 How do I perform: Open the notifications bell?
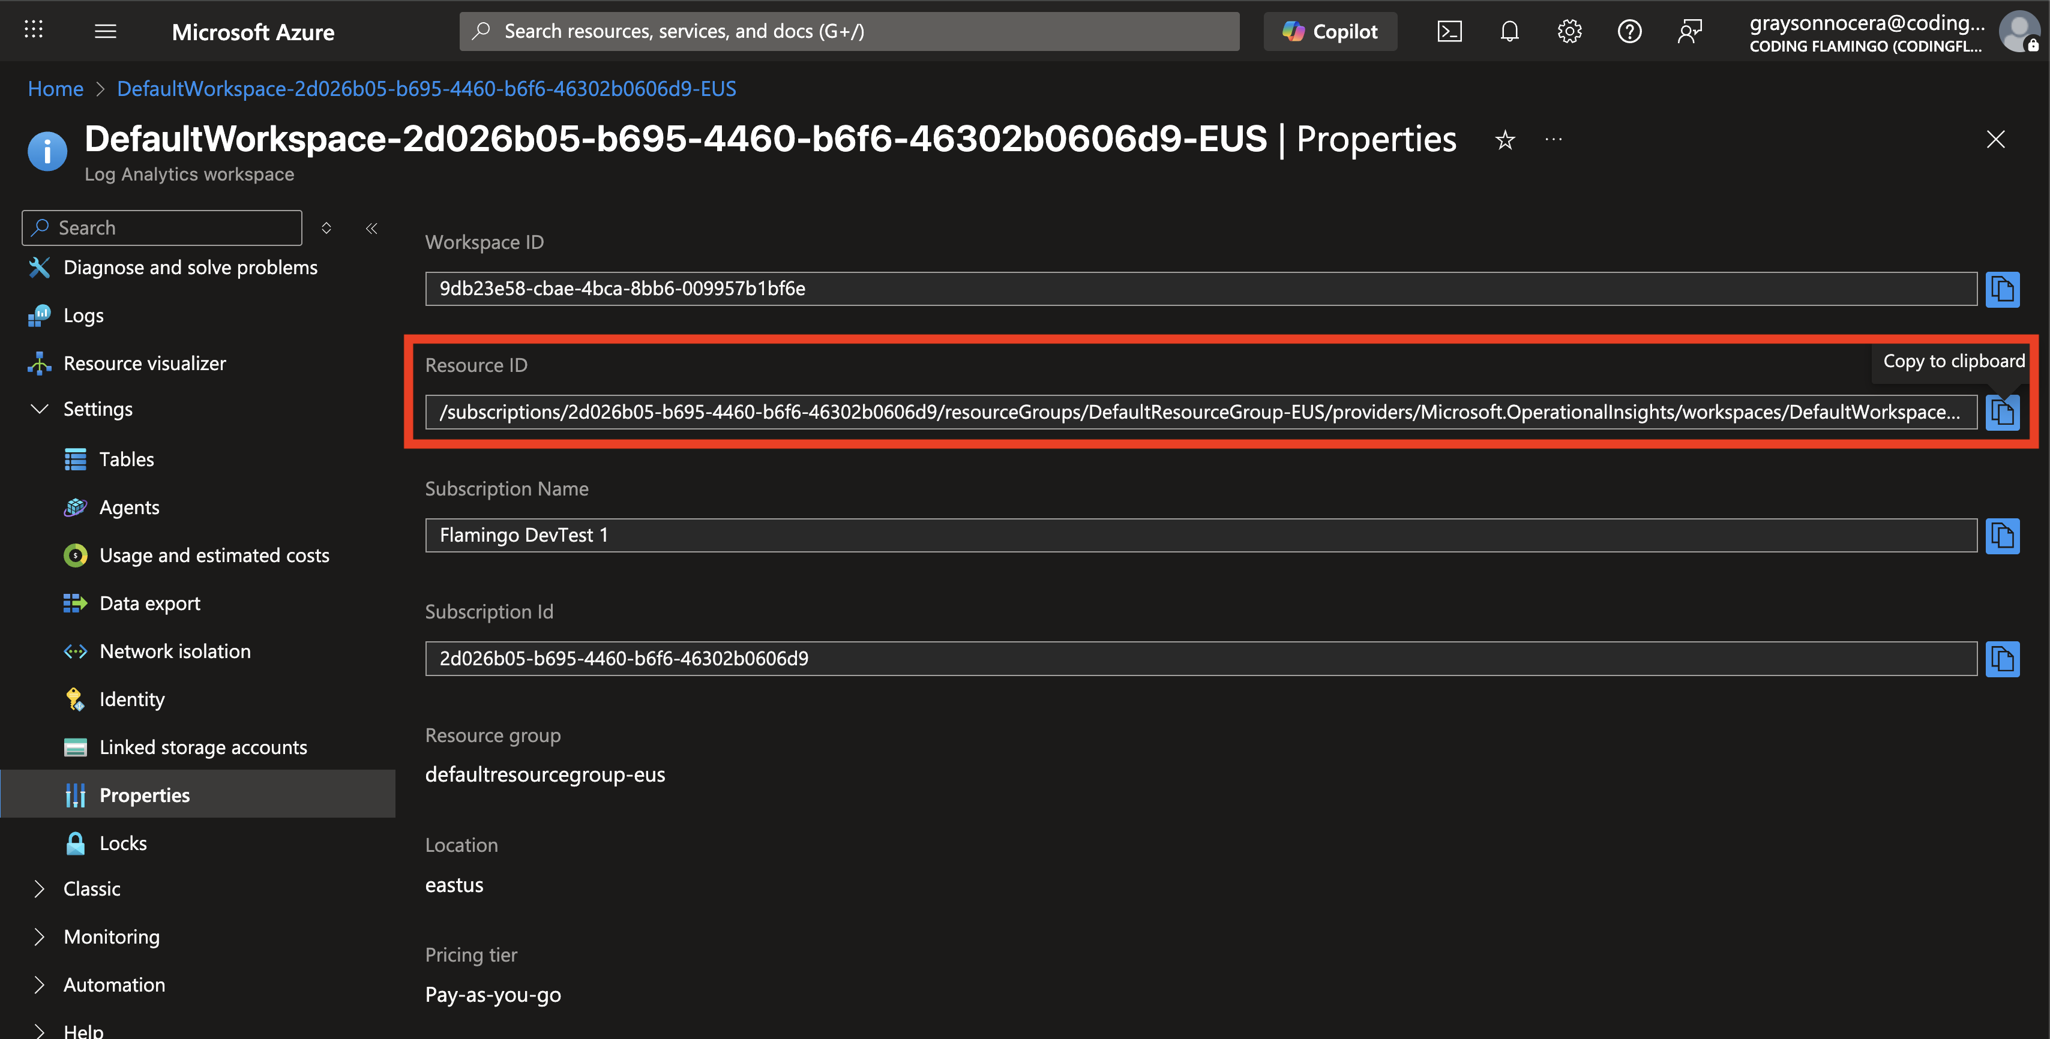[1509, 31]
